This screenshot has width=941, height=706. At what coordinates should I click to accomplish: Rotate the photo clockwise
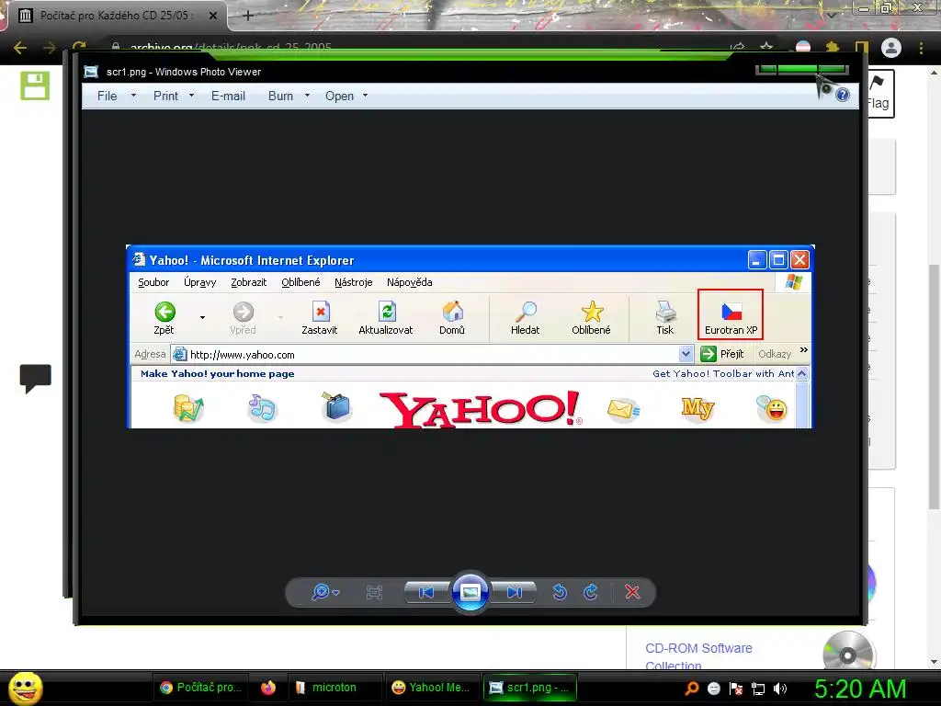coord(591,593)
